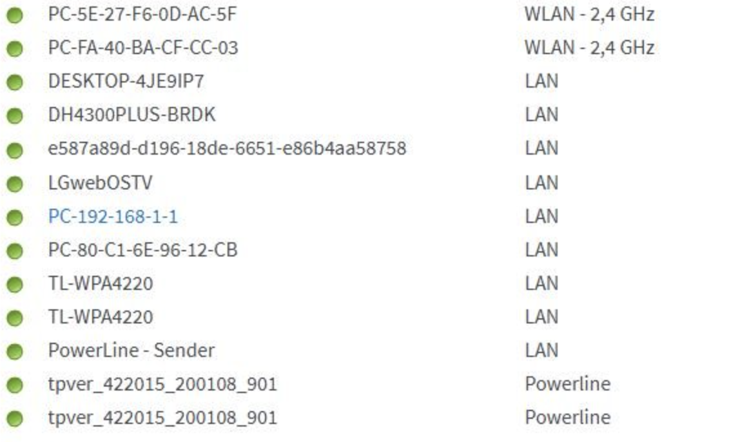Image resolution: width=749 pixels, height=442 pixels.
Task: Click the green status dot for PC-80-C1-6E-96-12-CB
Action: click(x=15, y=251)
